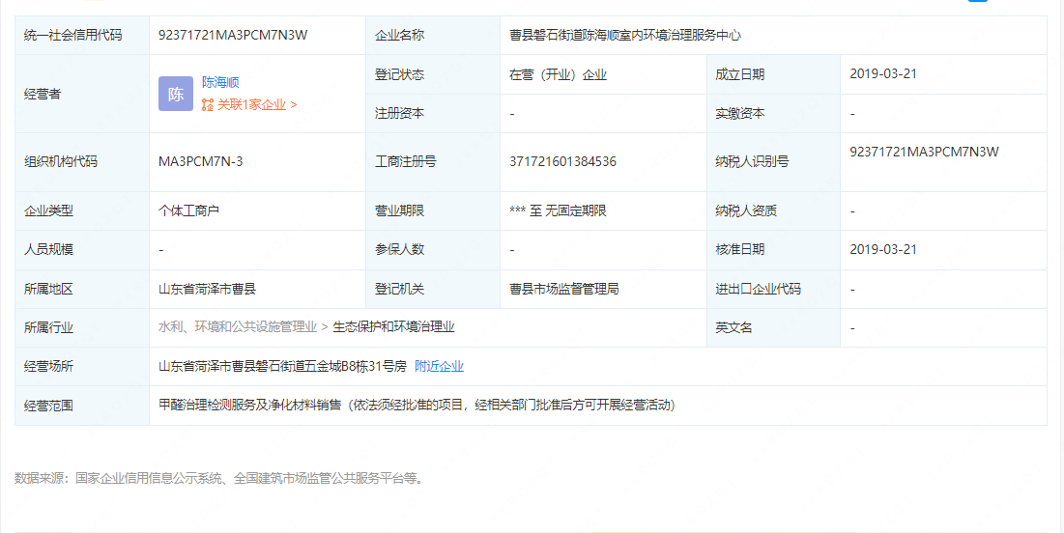Click the 所属行业 label cell
1064x533 pixels.
click(82, 327)
